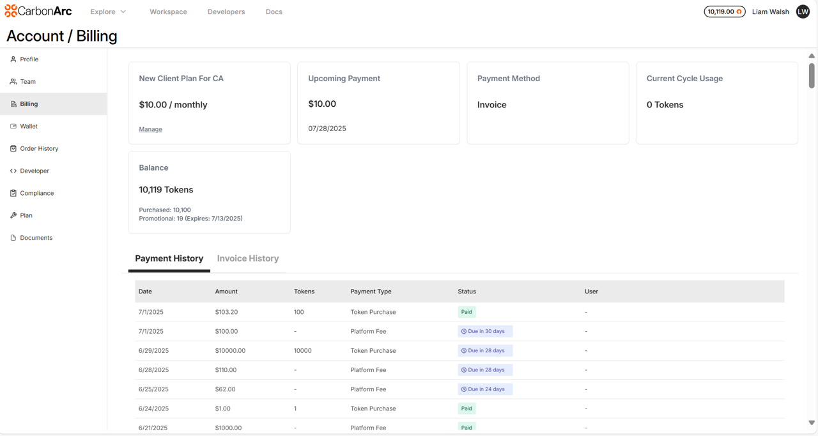Click the Manage plan link
The width and height of the screenshot is (818, 436).
(x=150, y=129)
